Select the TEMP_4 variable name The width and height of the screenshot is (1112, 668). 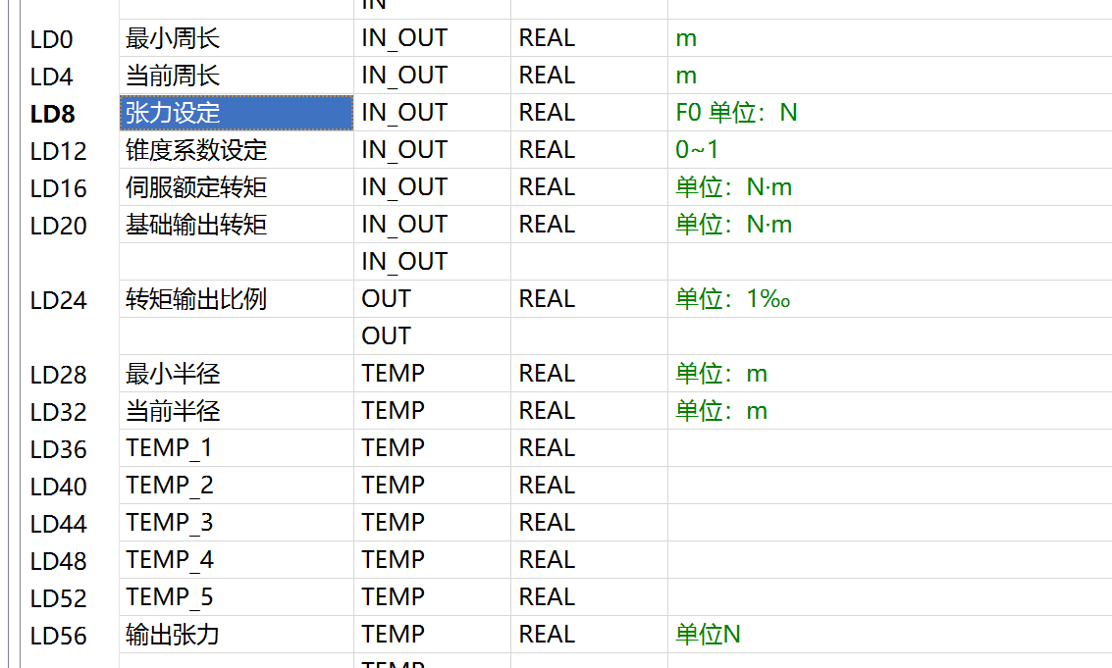(x=169, y=560)
